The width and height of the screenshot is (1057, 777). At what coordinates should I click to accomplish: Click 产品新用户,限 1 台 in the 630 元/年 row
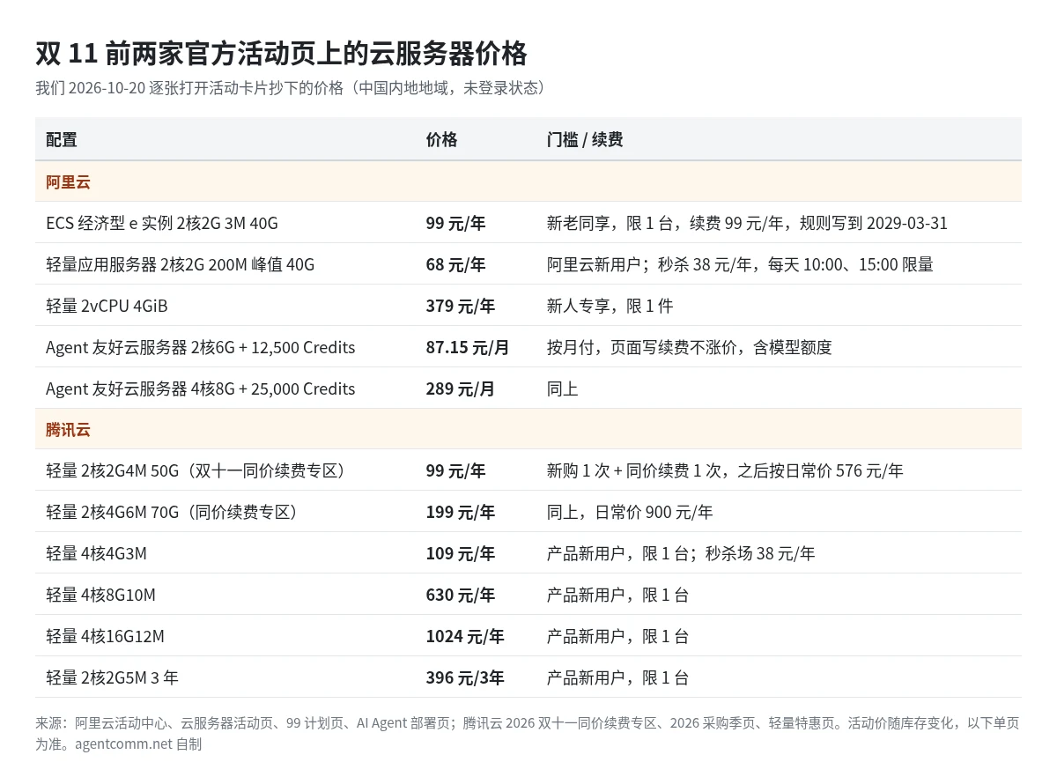coord(618,596)
